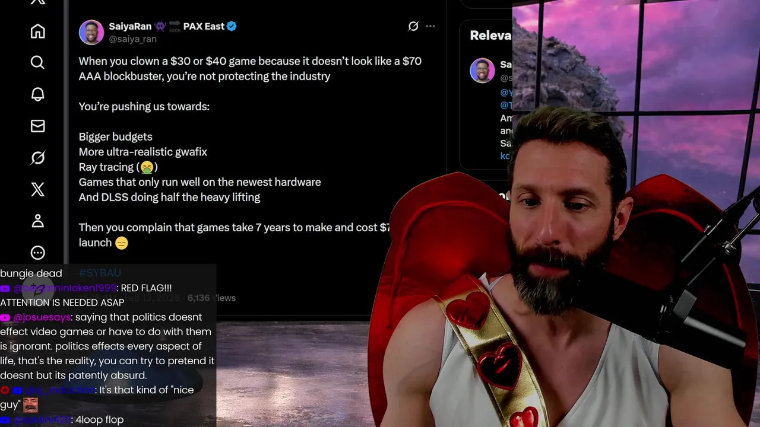The width and height of the screenshot is (760, 427).
Task: Open Notifications bell icon
Action: (37, 94)
